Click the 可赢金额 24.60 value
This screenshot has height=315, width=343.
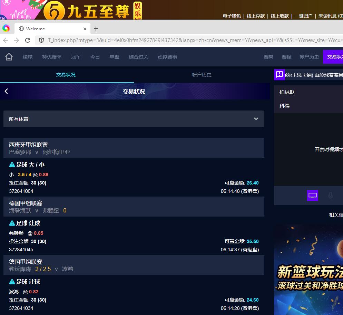[253, 300]
